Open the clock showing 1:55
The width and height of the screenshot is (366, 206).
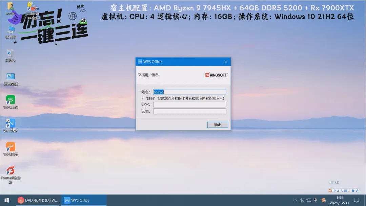tap(339, 200)
